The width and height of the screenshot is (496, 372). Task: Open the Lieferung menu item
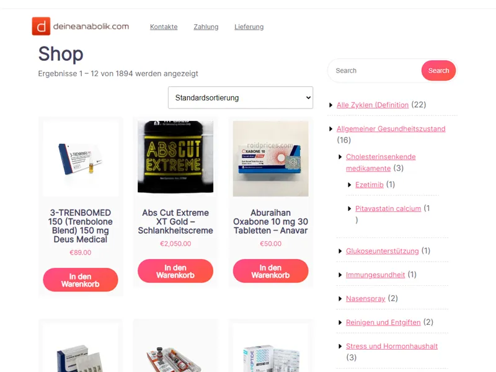(x=249, y=27)
